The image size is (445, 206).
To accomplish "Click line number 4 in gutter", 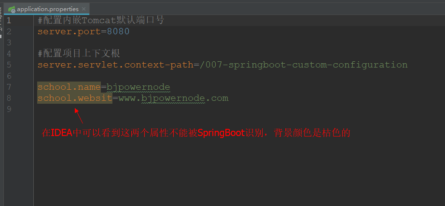I will coord(9,54).
